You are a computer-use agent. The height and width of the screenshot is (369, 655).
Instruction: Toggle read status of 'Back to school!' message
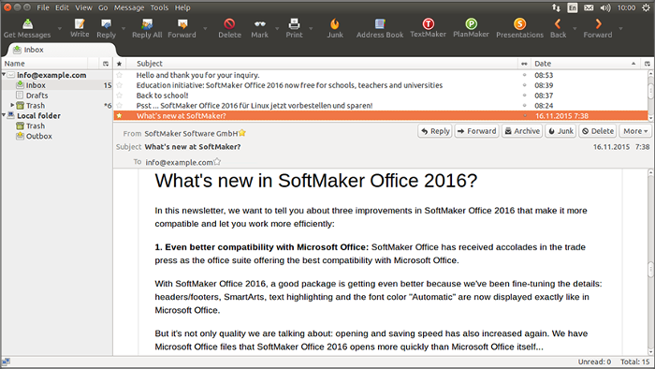click(524, 95)
